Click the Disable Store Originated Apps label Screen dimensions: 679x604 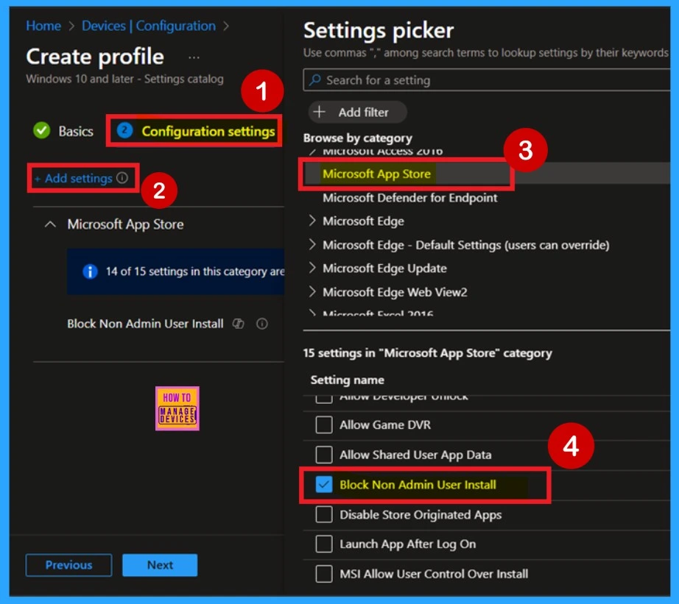pos(421,514)
